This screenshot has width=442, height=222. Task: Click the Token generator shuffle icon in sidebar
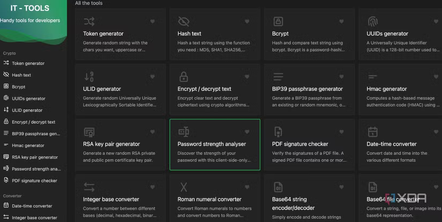[6, 63]
